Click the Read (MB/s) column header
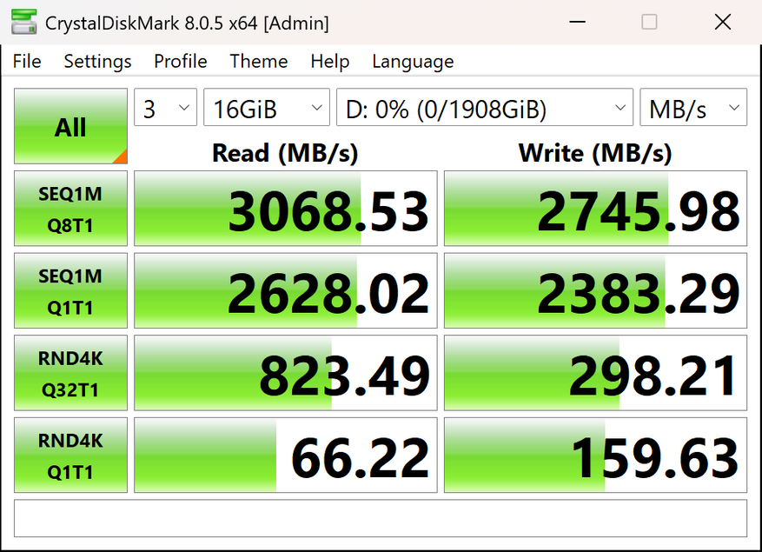This screenshot has width=762, height=552. (285, 153)
